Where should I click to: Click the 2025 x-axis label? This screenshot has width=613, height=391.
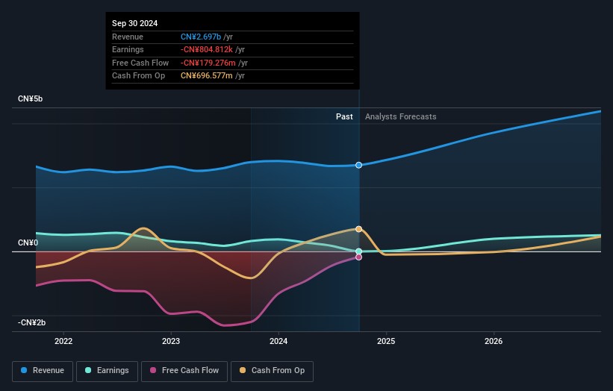386,341
